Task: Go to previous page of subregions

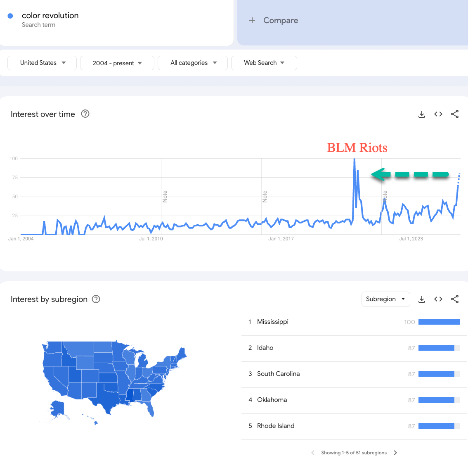Action: [312, 453]
